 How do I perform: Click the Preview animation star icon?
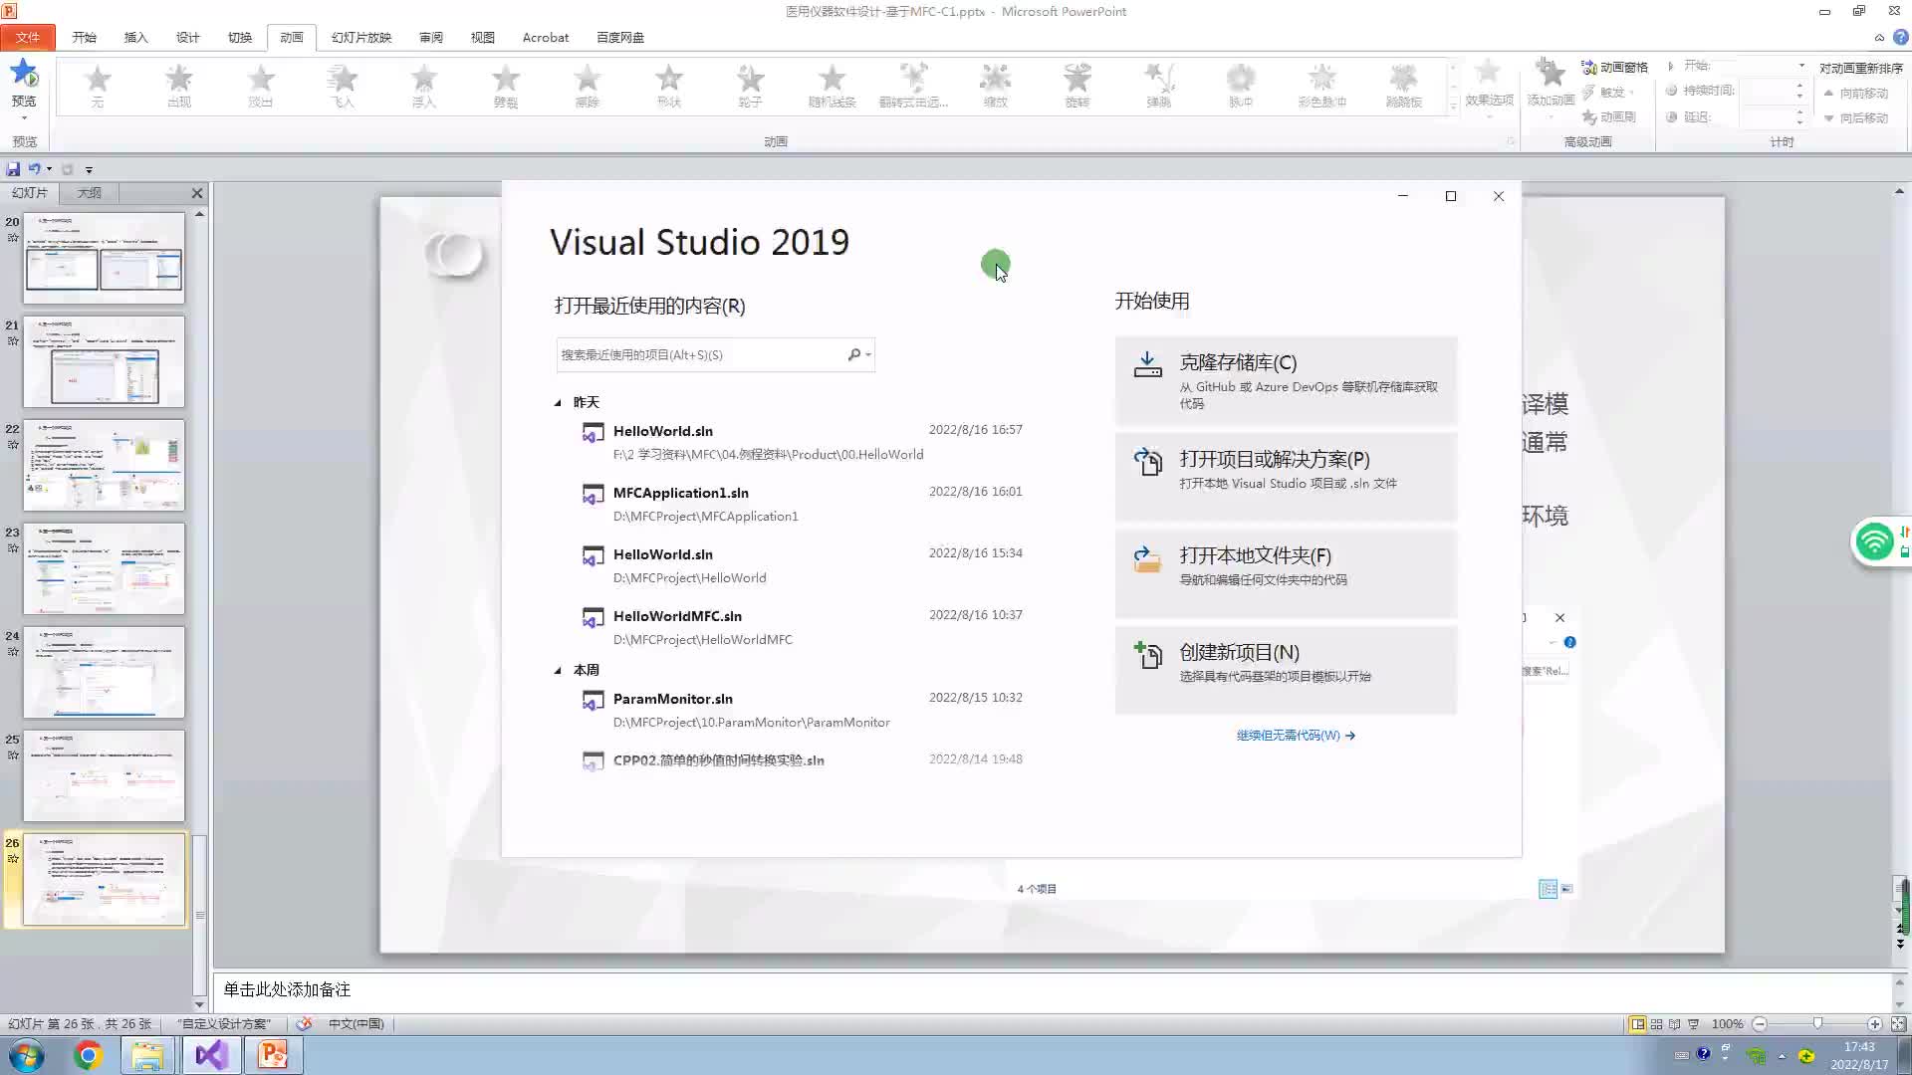23,74
